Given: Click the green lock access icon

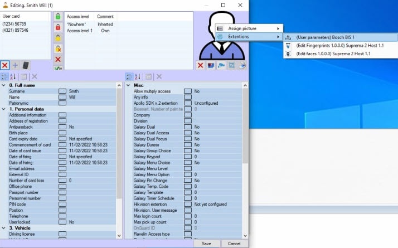Looking at the screenshot, I should 58,17.
